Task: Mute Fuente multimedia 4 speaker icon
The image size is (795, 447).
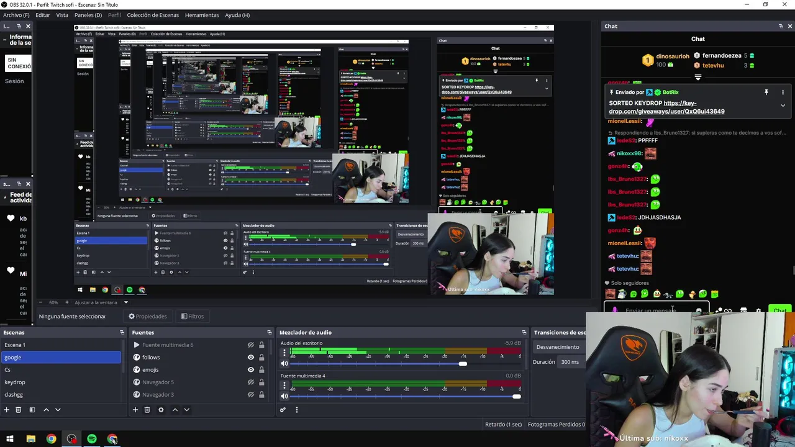Action: 284,396
